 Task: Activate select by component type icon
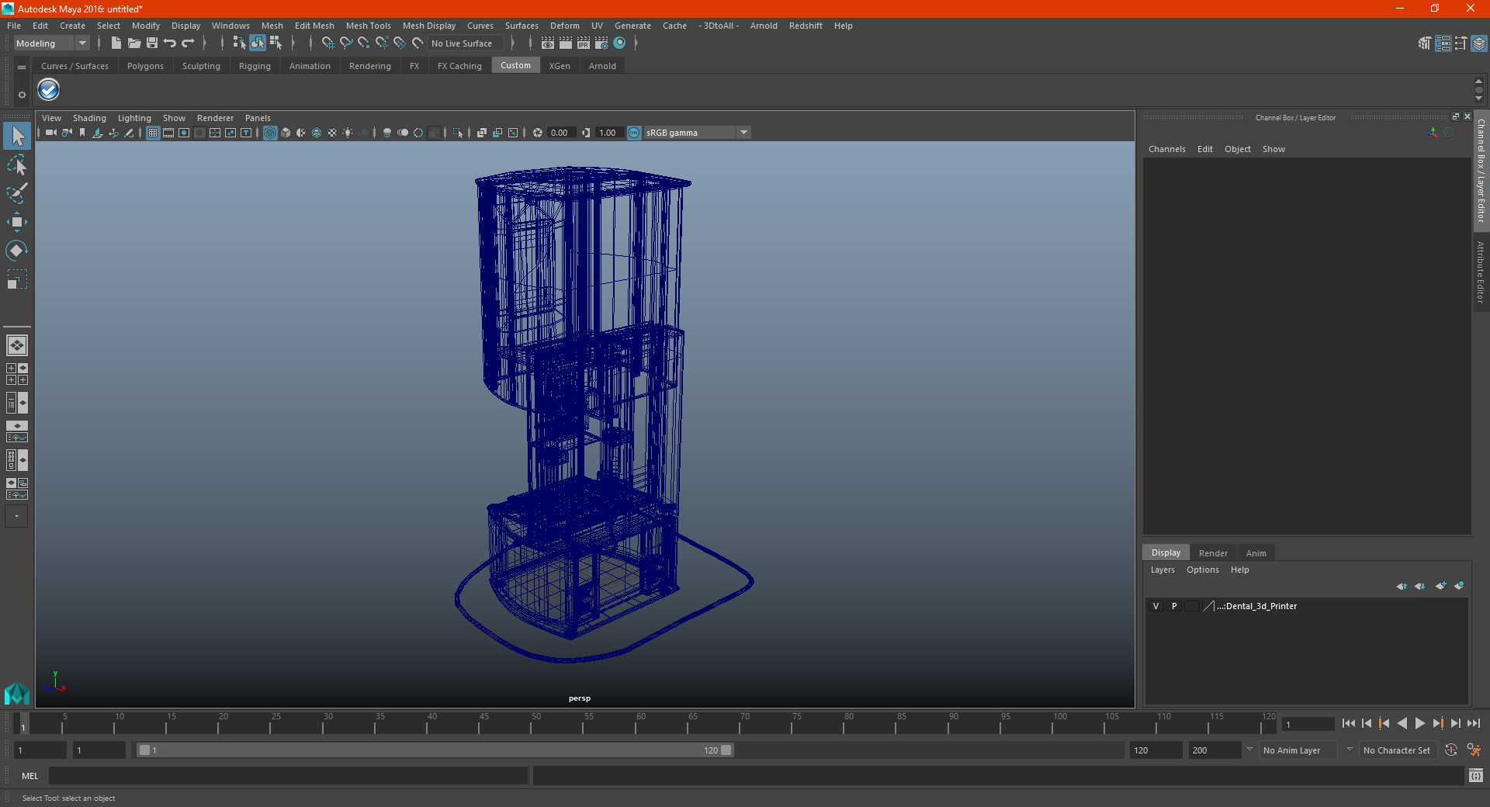[275, 43]
